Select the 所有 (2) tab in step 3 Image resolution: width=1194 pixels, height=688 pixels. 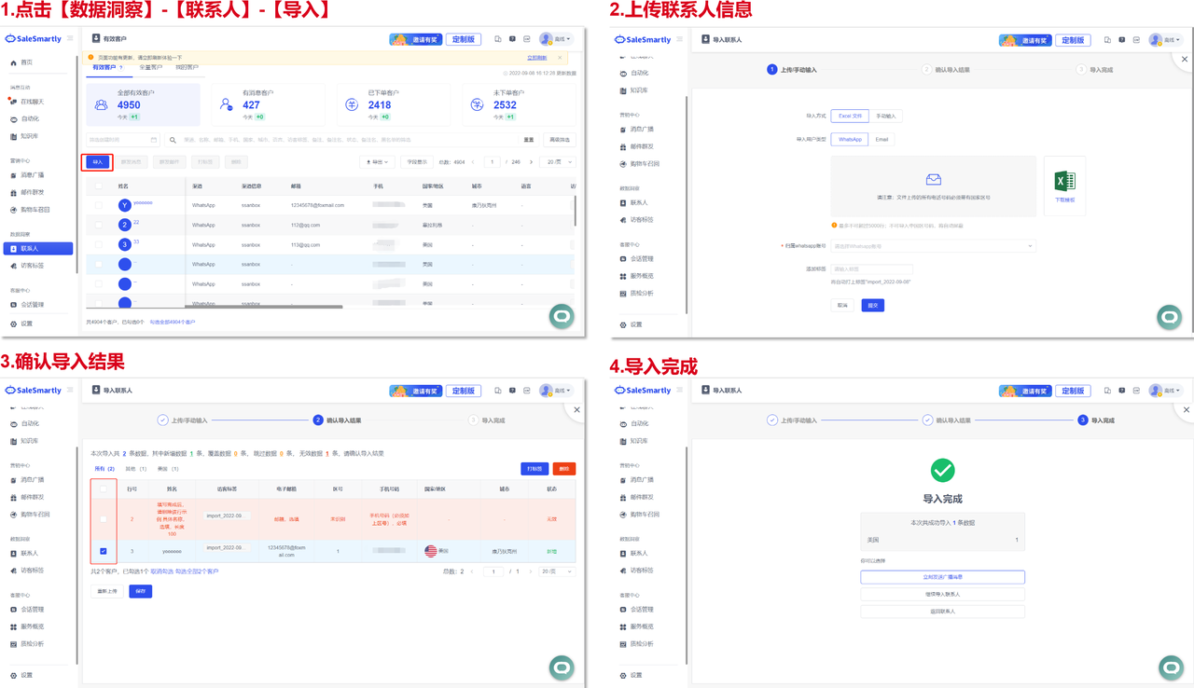(x=104, y=469)
